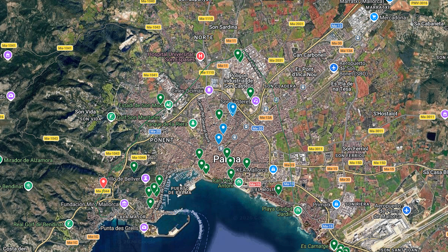Select the Polígon industrial de Son Castelló label

tap(239, 81)
